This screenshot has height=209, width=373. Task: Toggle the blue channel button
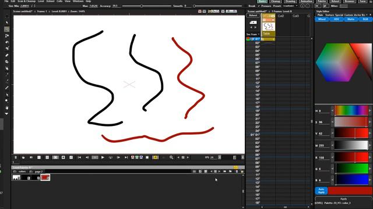141,157
